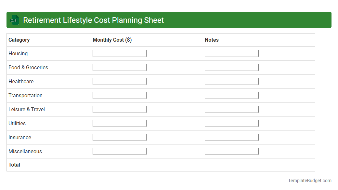Click the Insurance notes field
338x190 pixels.
231,137
